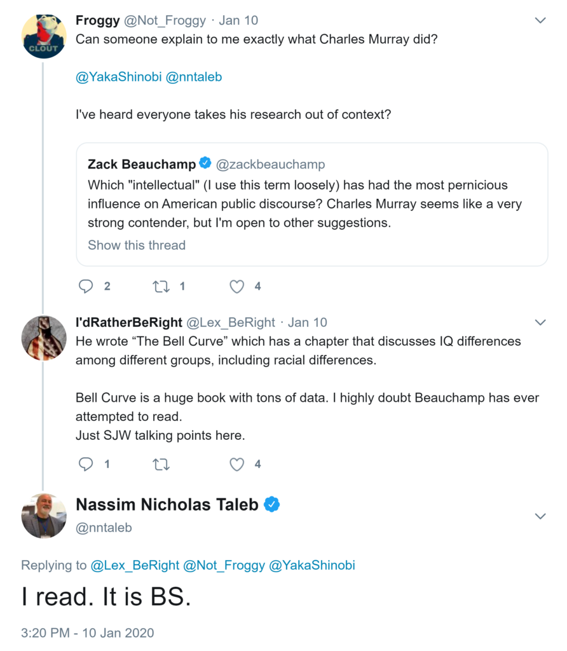The width and height of the screenshot is (567, 651).
Task: Open the quoted Zack Beauchamp tweet card
Action: click(311, 203)
